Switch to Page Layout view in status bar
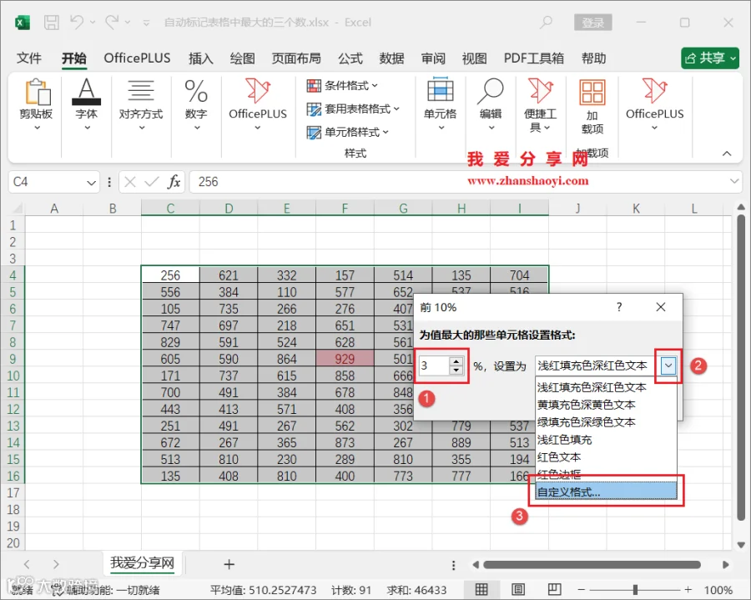 coord(518,589)
